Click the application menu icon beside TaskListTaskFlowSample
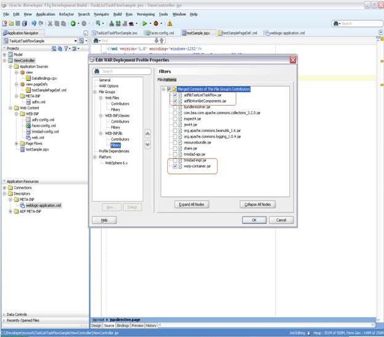Viewport: 384px width, 337px height. [81, 41]
